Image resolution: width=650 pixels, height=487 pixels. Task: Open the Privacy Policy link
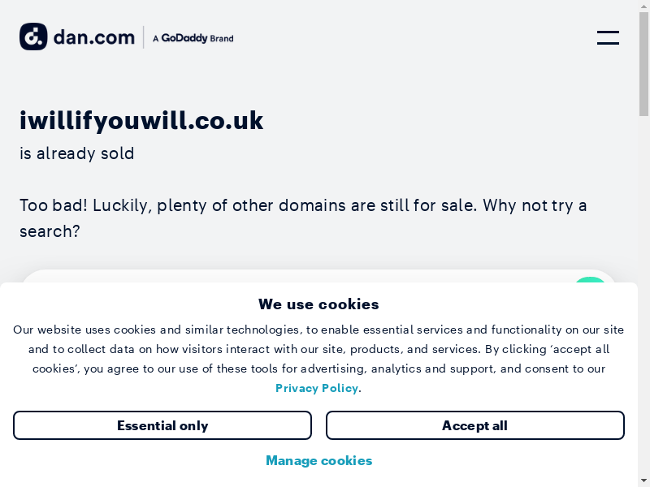pos(317,388)
